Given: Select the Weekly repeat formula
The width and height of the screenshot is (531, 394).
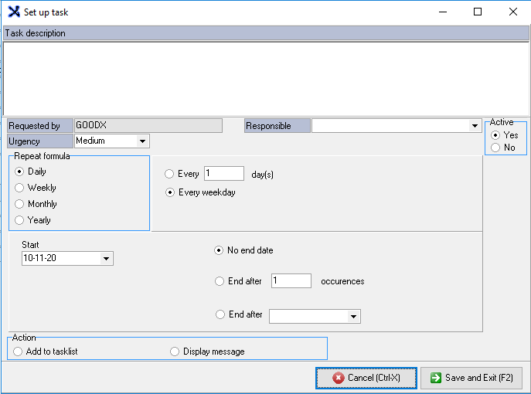Looking at the screenshot, I should (19, 188).
